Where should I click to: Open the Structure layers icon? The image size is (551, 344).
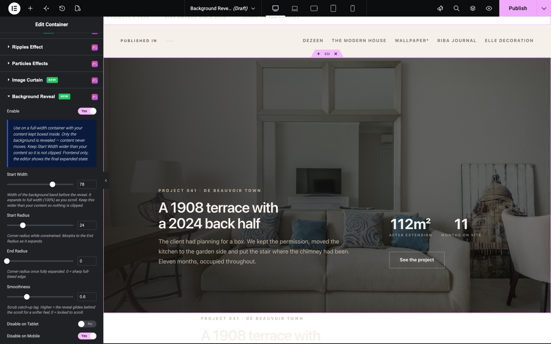point(472,8)
